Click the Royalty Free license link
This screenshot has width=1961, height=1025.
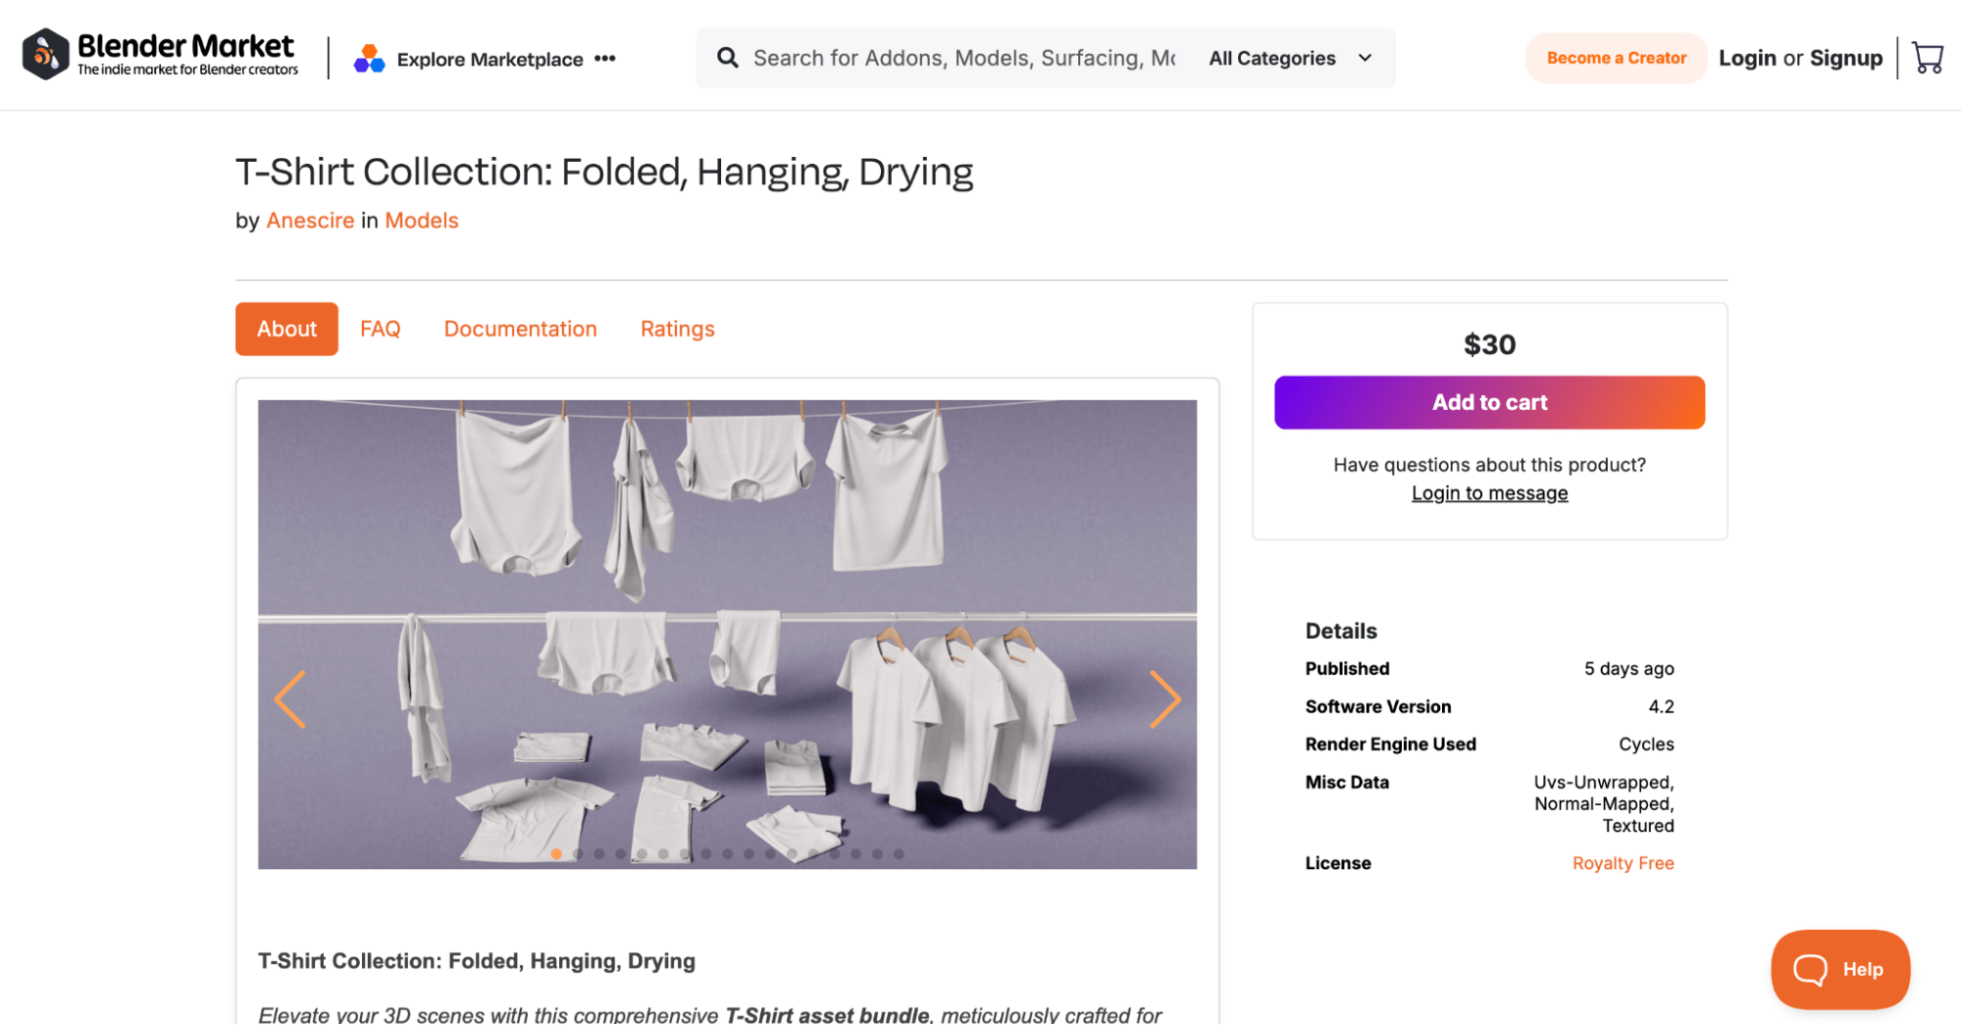[1623, 862]
